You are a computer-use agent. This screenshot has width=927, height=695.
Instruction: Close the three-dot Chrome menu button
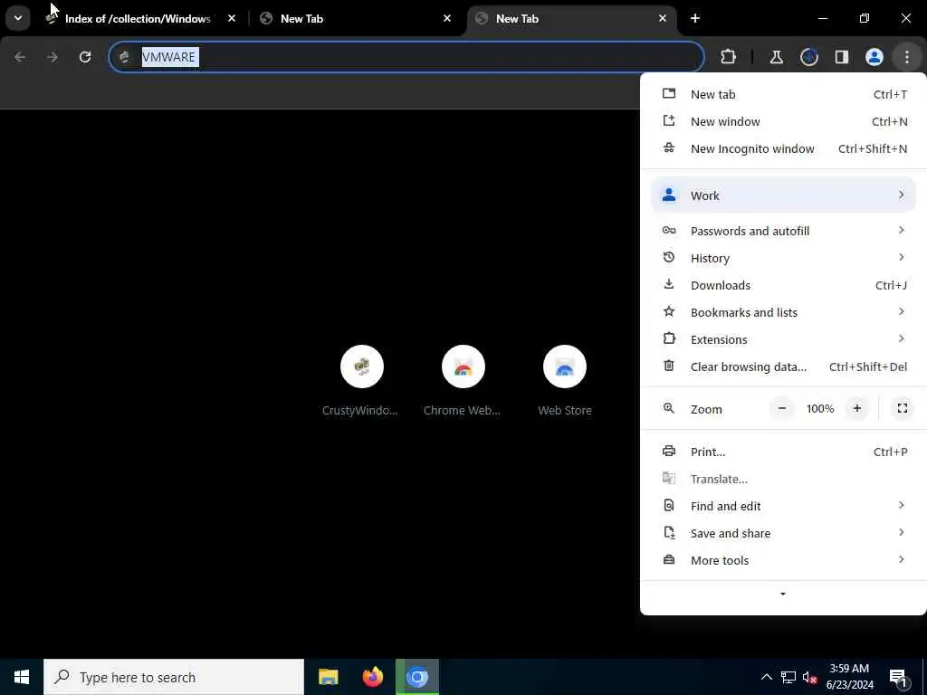(x=906, y=57)
